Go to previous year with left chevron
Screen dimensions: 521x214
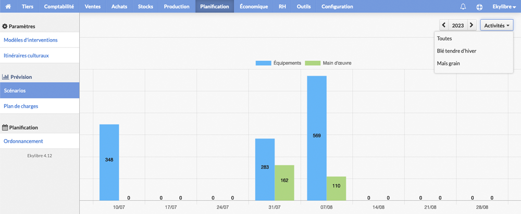point(444,26)
